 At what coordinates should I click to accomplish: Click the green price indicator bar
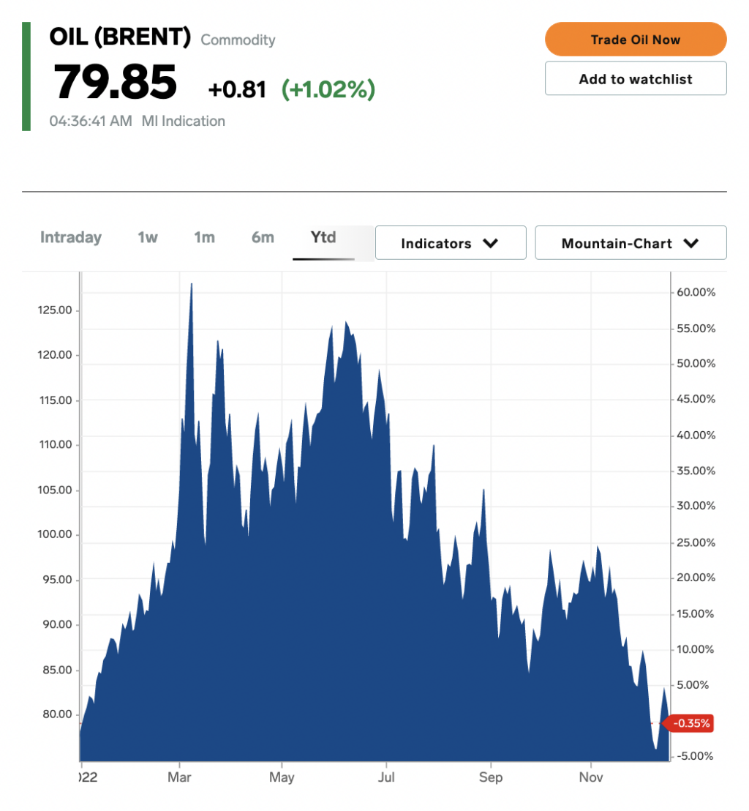tap(26, 77)
